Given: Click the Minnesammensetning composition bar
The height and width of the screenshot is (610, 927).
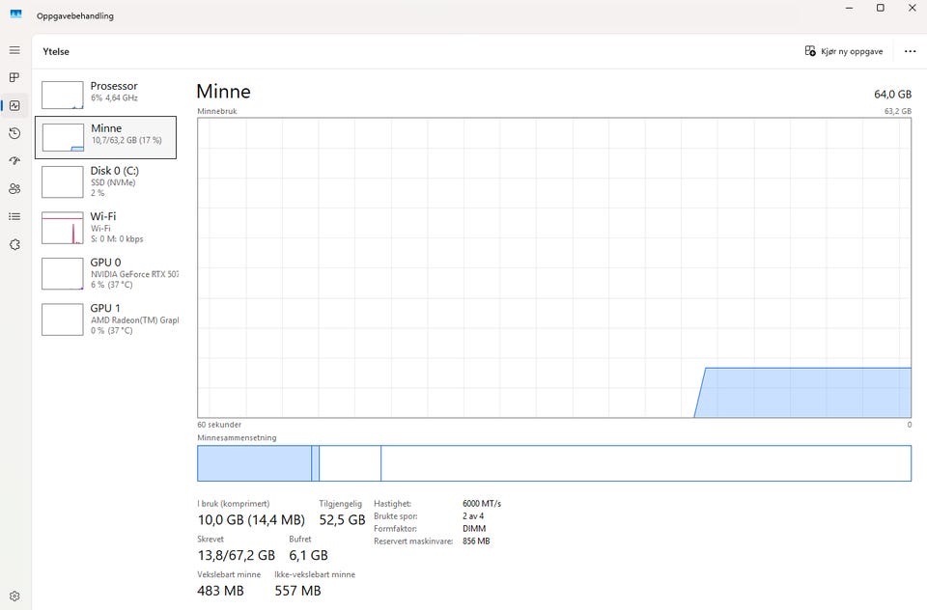Looking at the screenshot, I should click(553, 463).
